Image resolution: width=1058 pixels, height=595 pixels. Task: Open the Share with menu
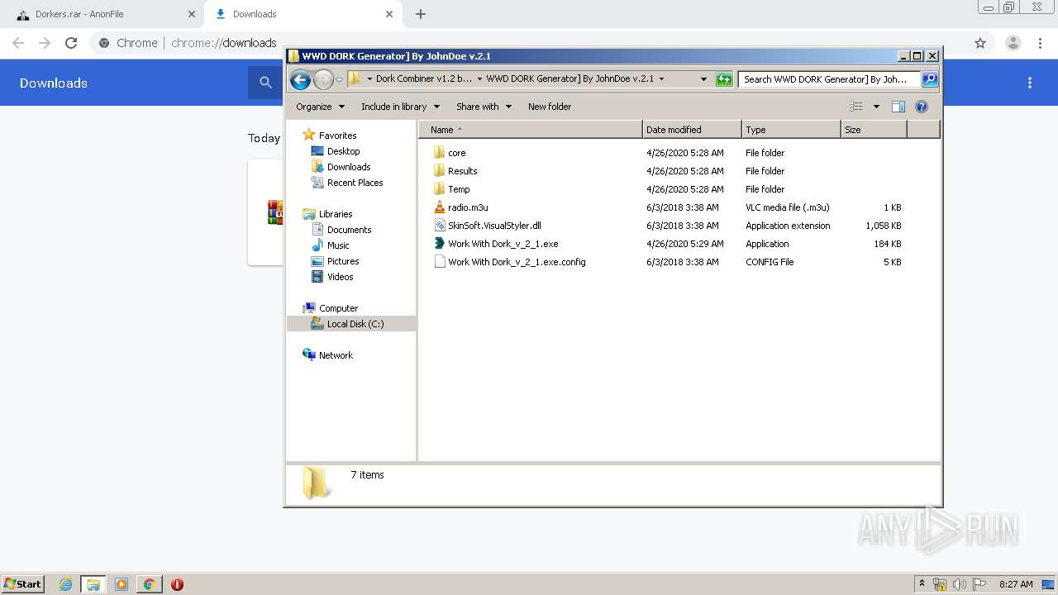point(484,107)
